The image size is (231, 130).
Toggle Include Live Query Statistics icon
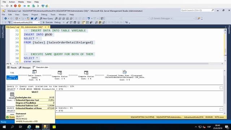87,22
